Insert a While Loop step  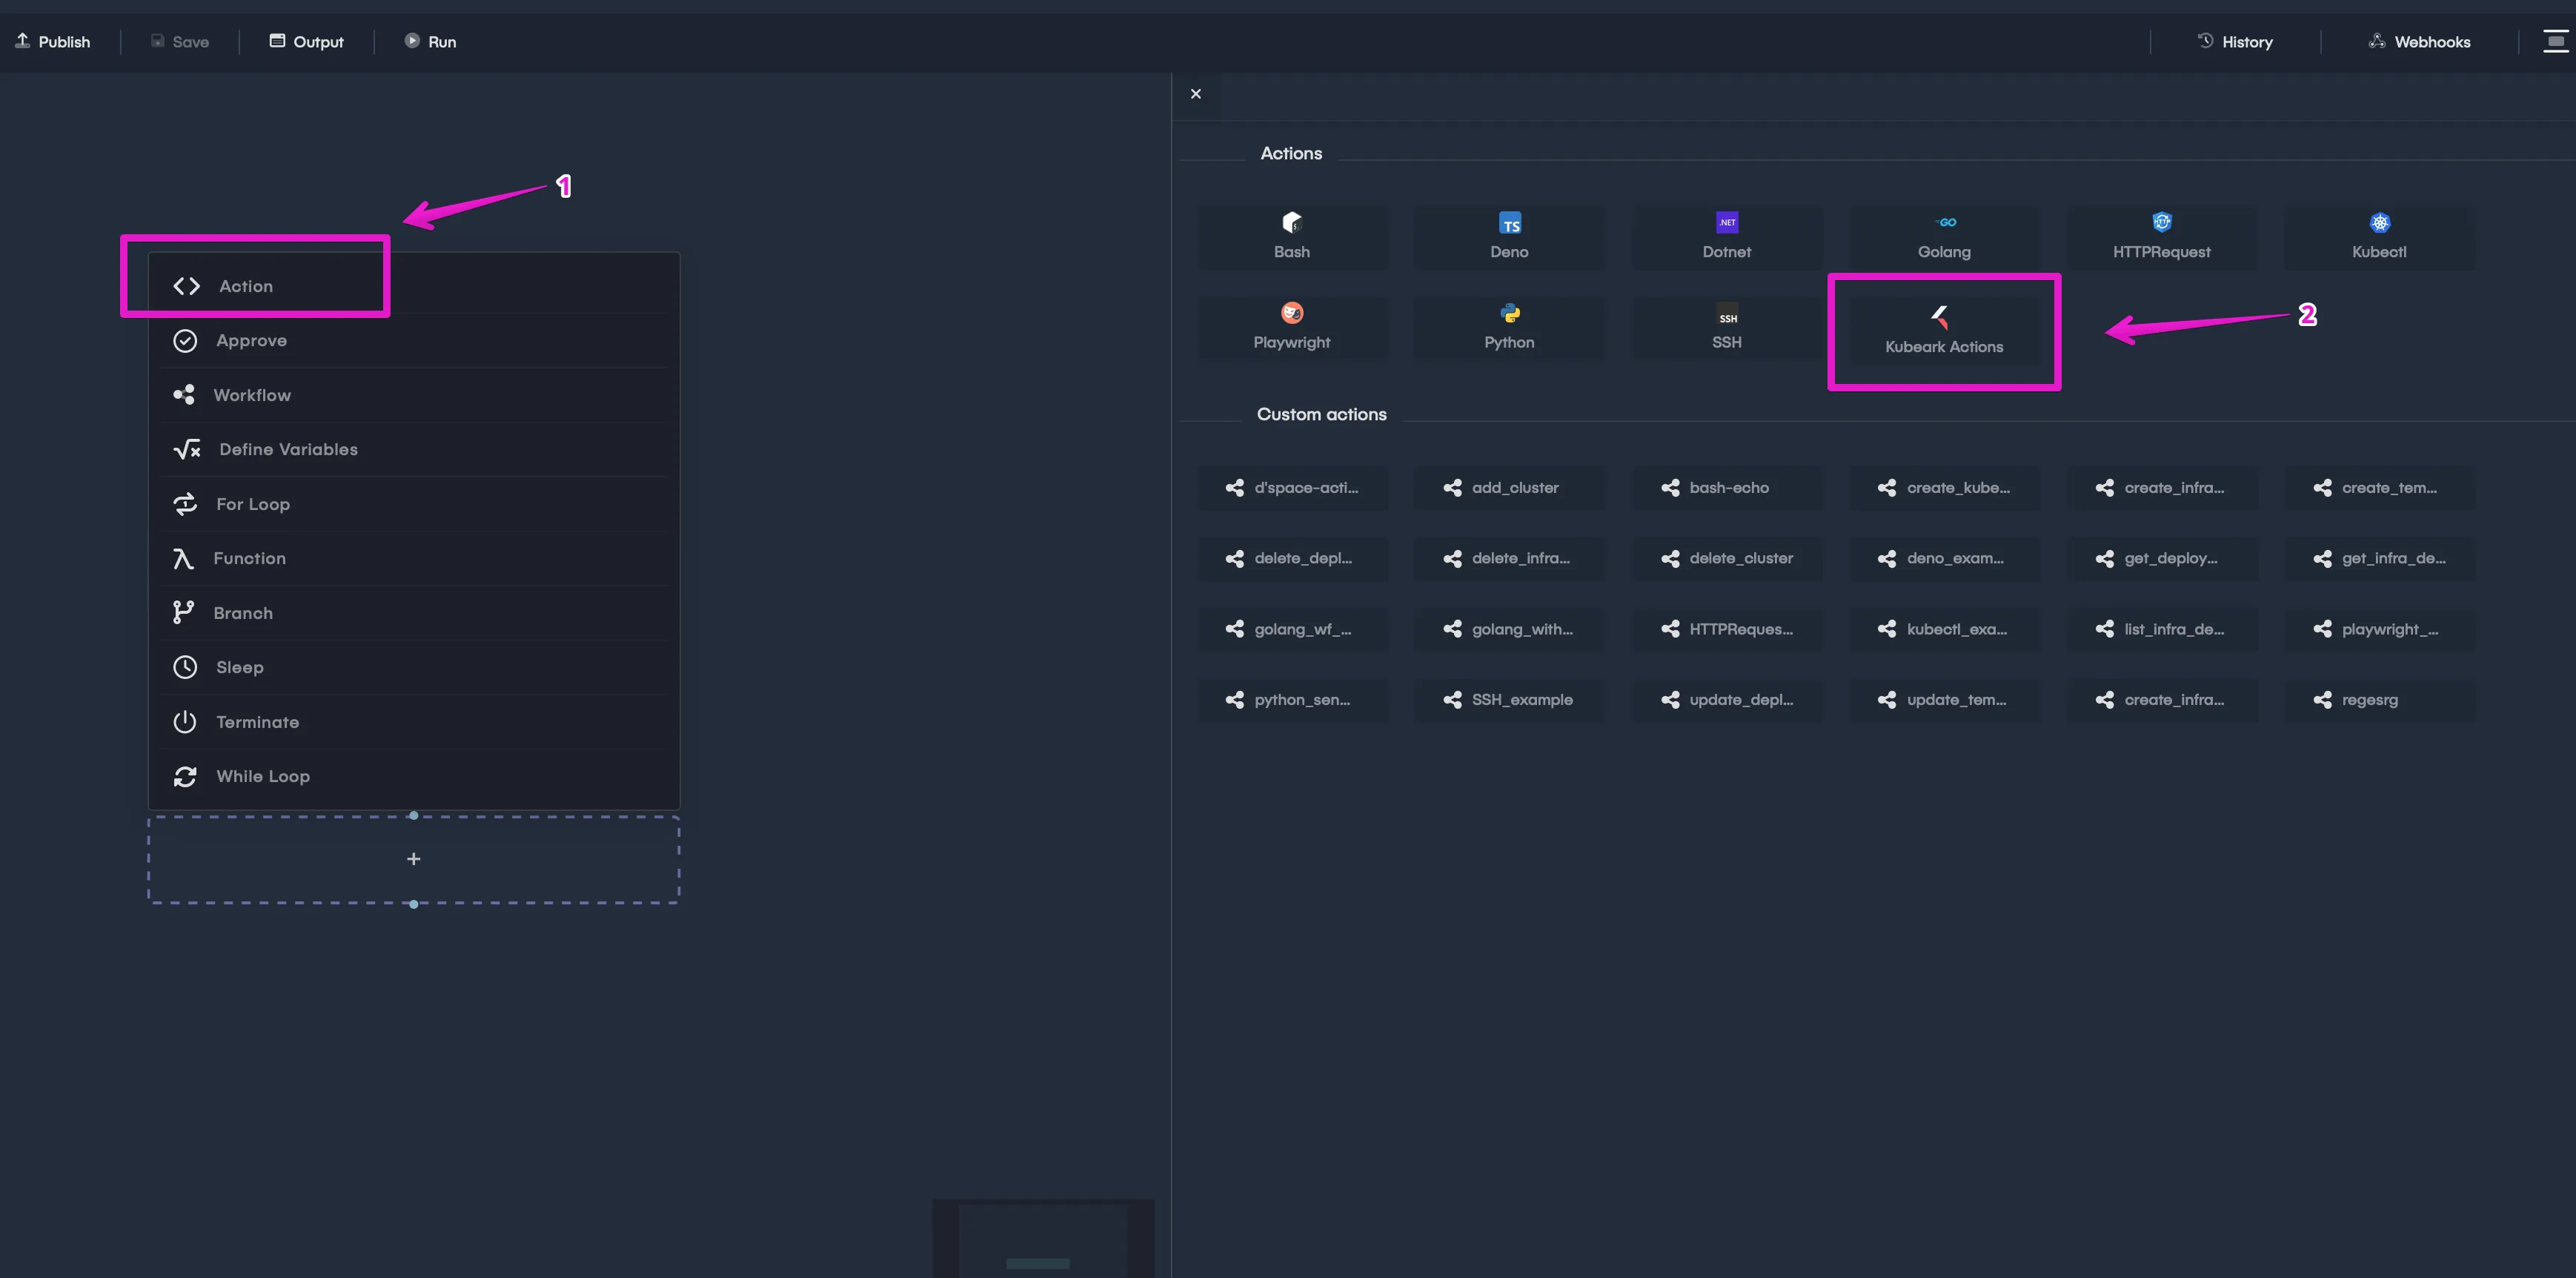413,777
